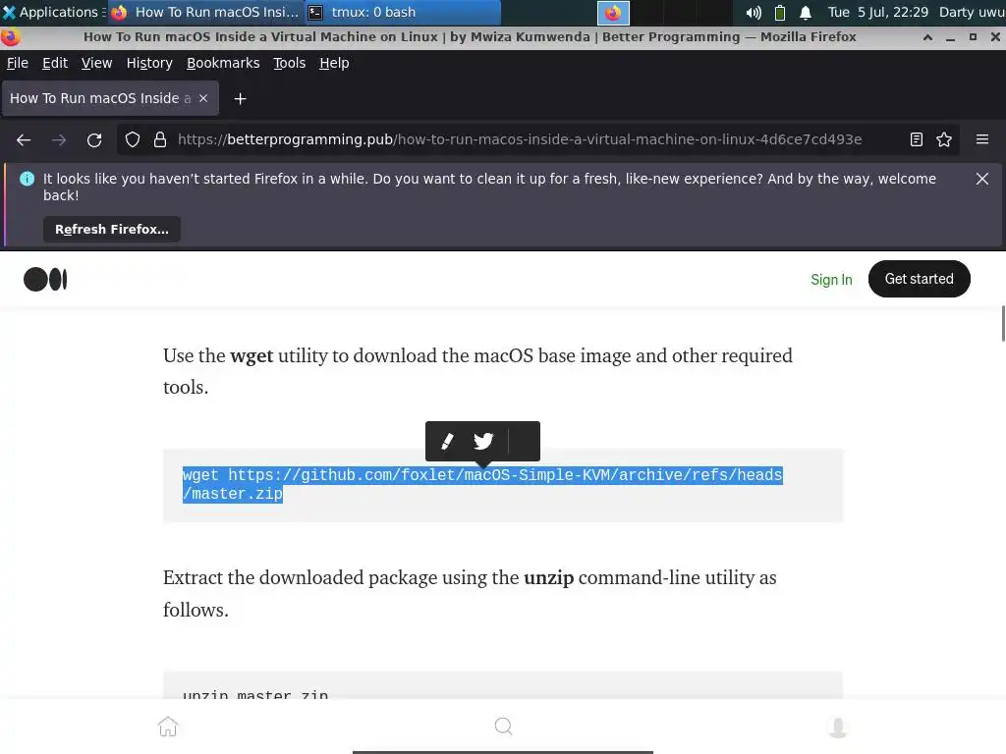
Task: Close the 'How To Run macOS Inside' tab
Action: tap(203, 98)
